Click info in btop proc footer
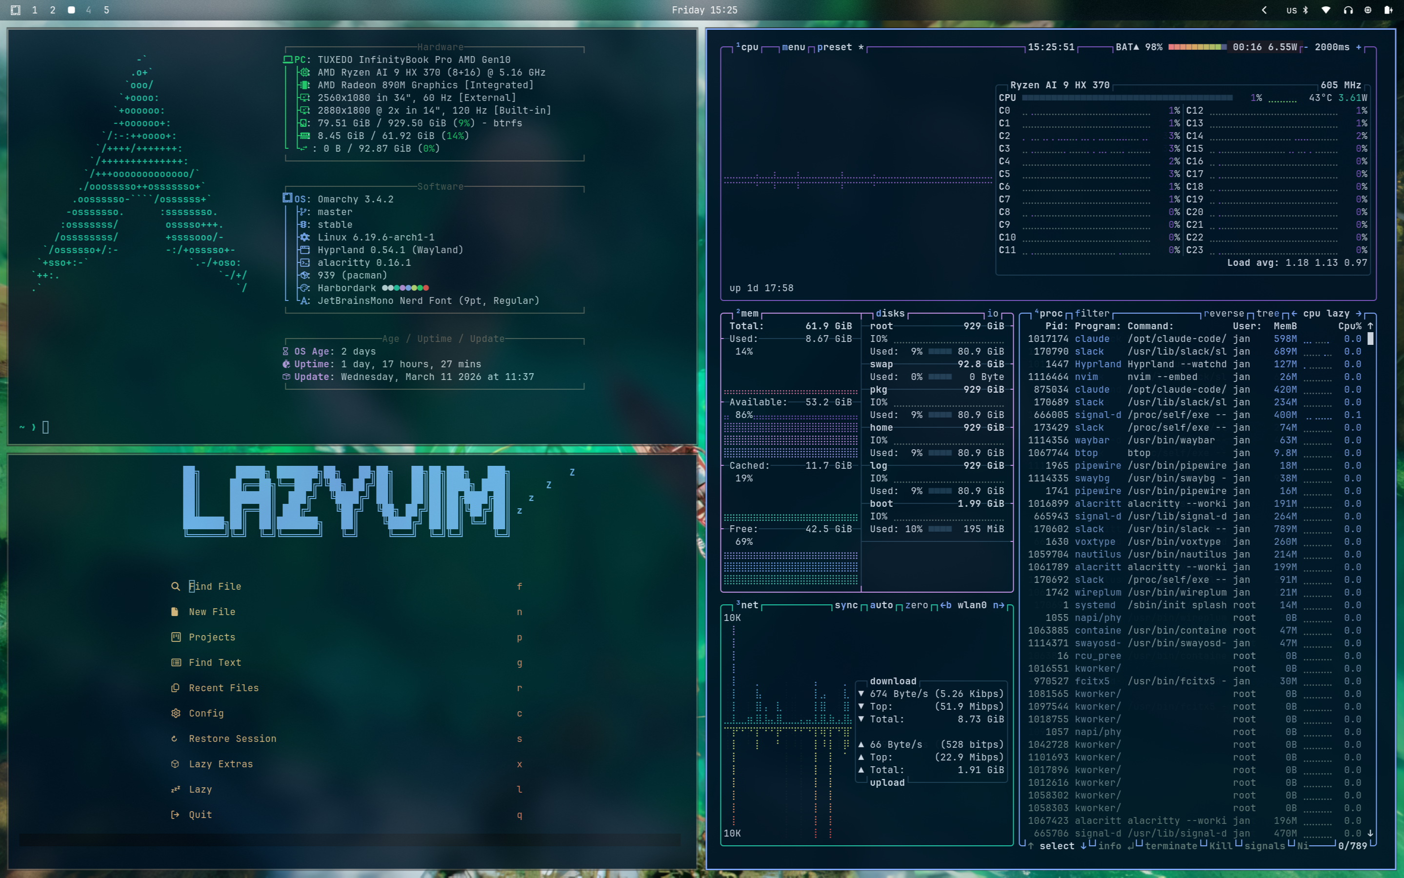This screenshot has width=1404, height=878. pos(1110,846)
